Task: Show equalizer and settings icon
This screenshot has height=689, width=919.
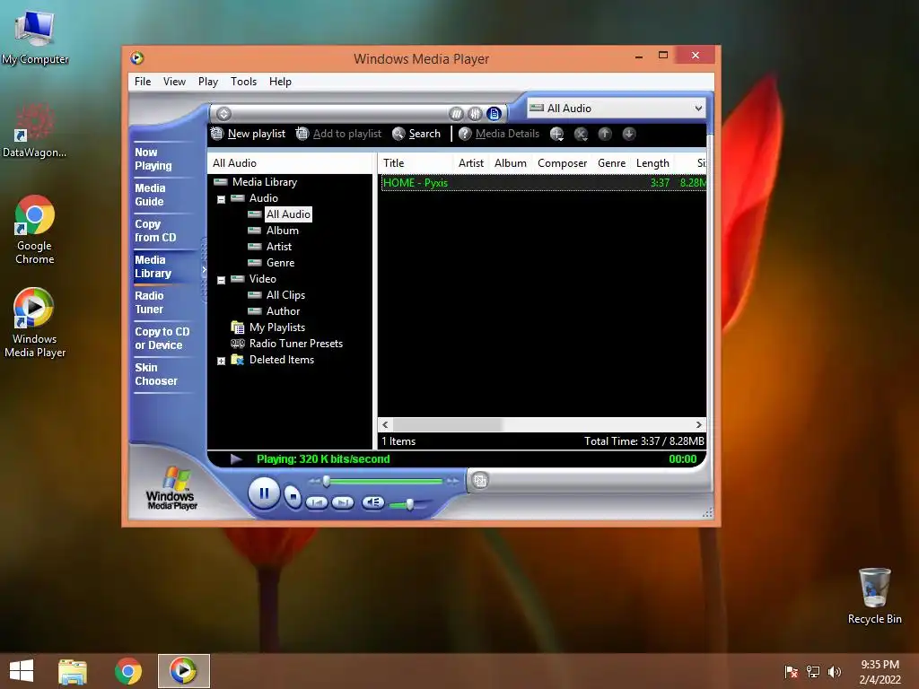Action: click(x=475, y=114)
